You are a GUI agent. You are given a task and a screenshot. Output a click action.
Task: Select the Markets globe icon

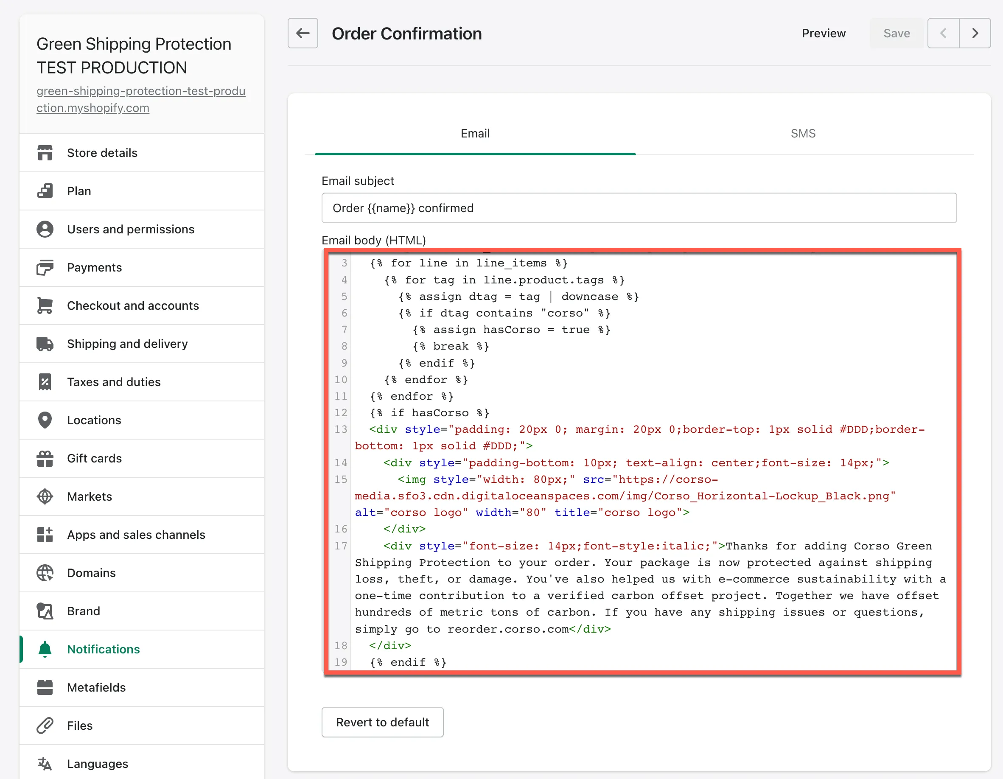(45, 496)
